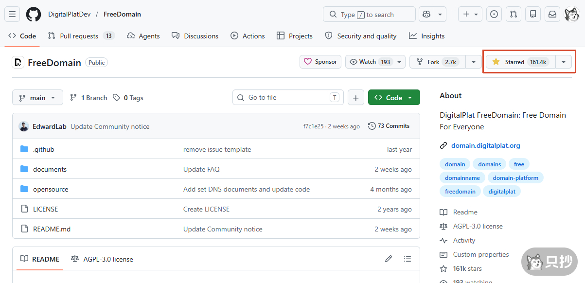Go to GitHub home via Octocat logo
The height and width of the screenshot is (283, 585).
(34, 14)
